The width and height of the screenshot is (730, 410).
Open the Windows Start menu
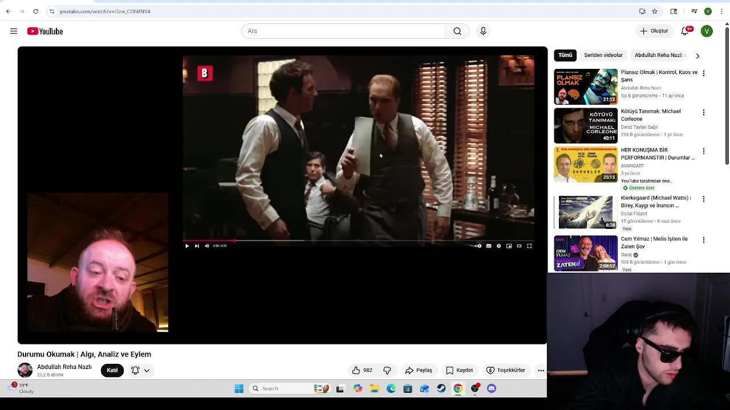pyautogui.click(x=239, y=388)
